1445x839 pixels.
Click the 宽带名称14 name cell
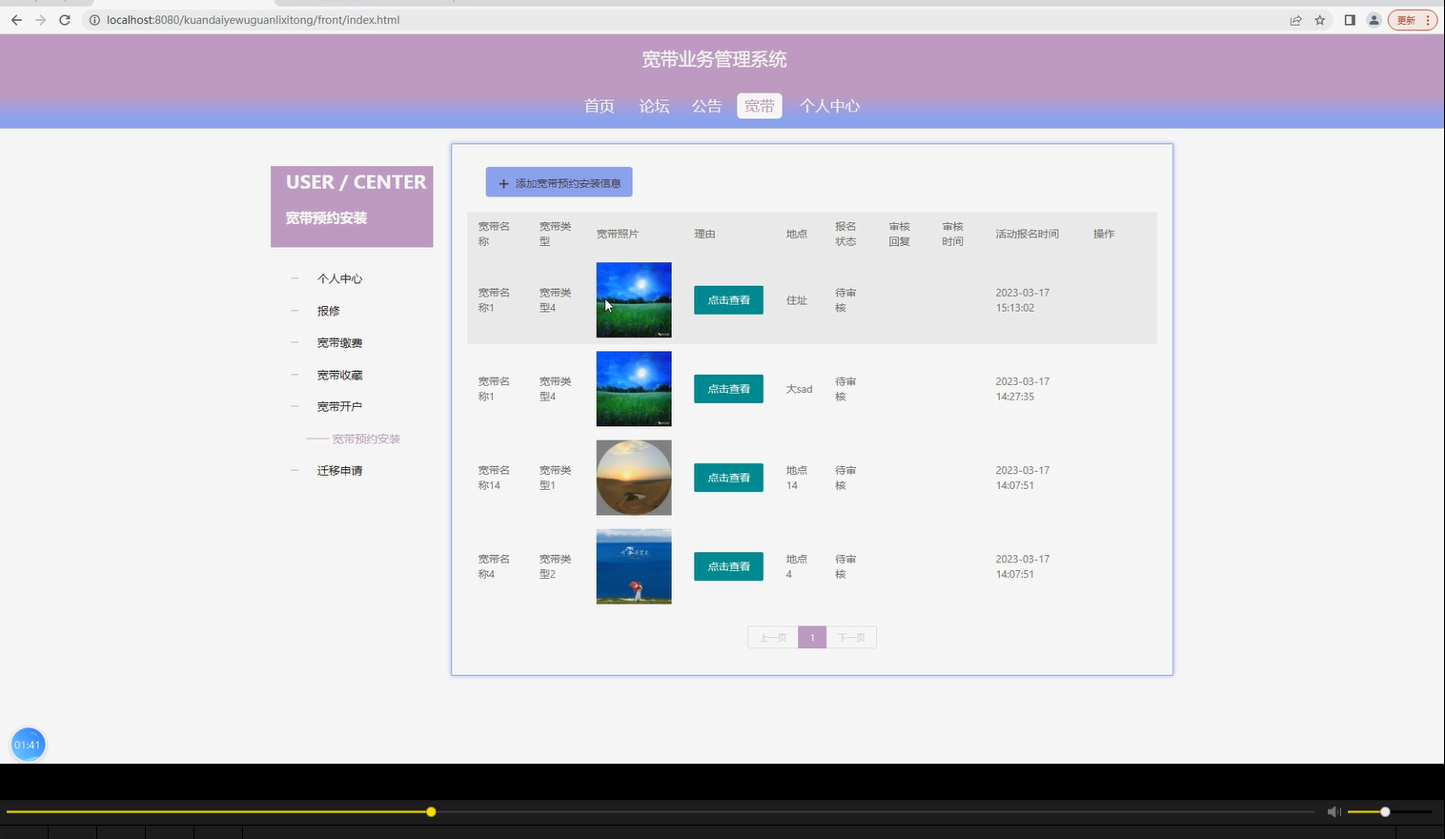click(494, 478)
